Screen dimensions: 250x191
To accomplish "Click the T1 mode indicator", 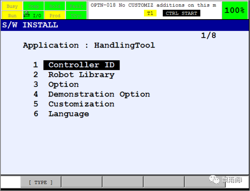I will pyautogui.click(x=150, y=13).
